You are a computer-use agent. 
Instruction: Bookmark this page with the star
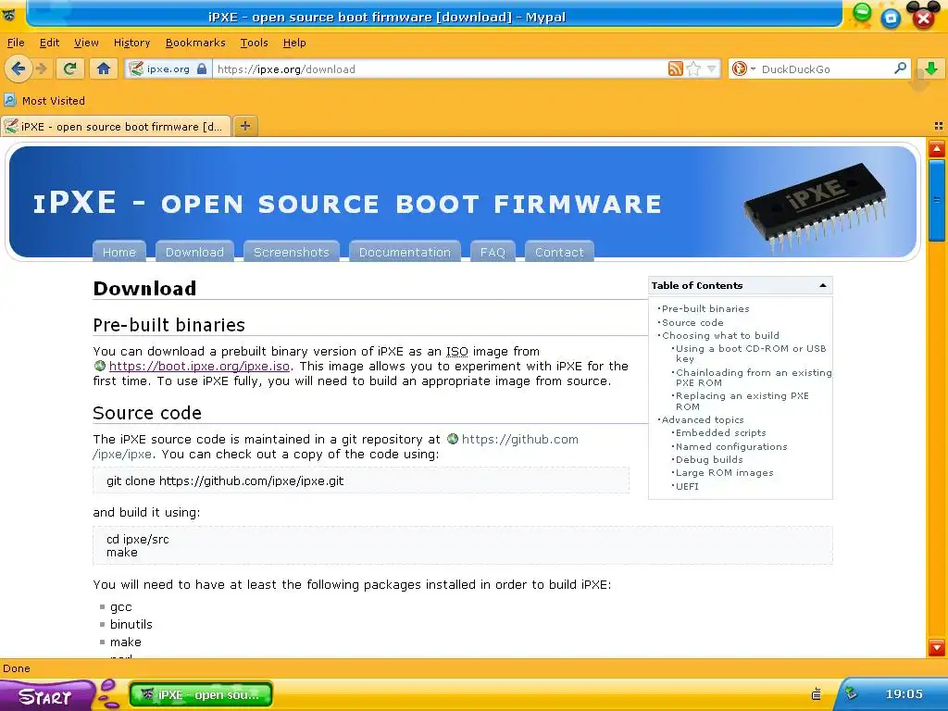[693, 69]
